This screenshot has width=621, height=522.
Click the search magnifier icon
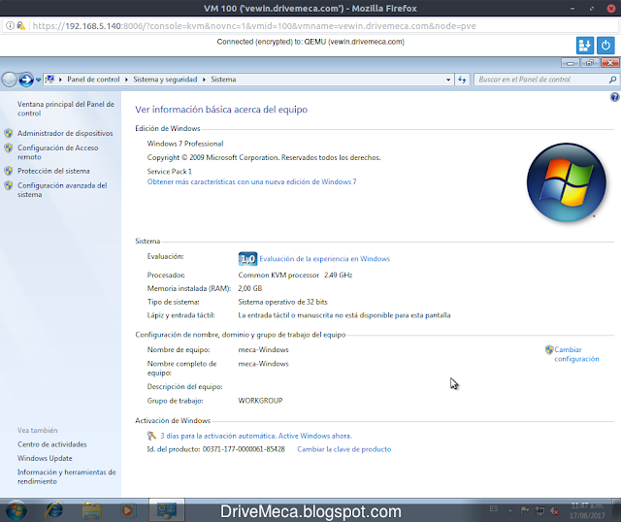coord(612,80)
